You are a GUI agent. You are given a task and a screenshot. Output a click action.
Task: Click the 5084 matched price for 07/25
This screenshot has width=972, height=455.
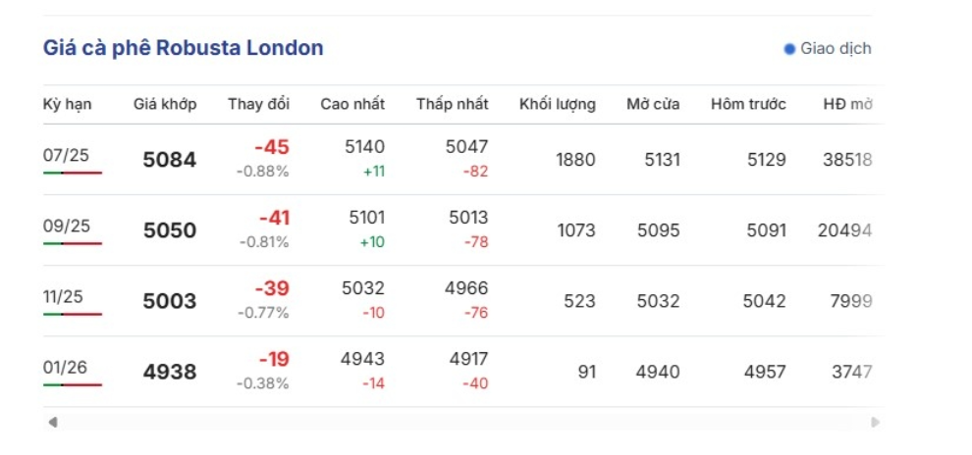point(169,160)
